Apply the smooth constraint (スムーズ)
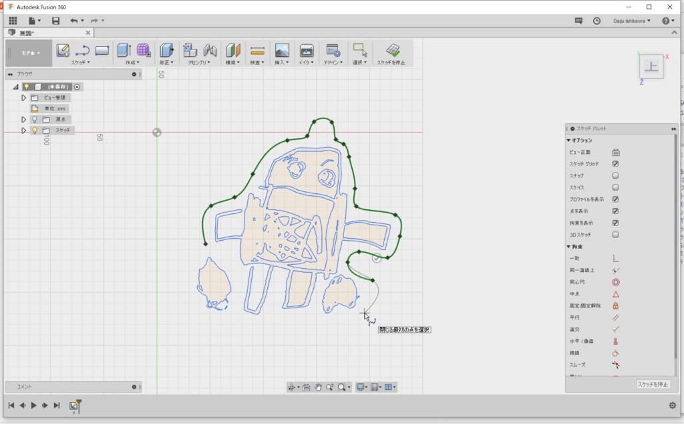 point(615,364)
